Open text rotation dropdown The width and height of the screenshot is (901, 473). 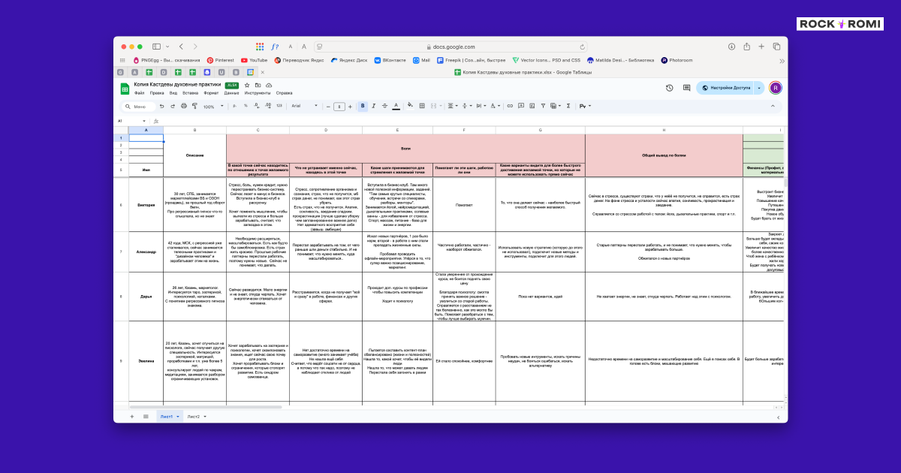coord(496,106)
